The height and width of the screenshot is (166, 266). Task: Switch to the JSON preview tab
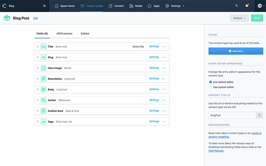(x=64, y=34)
